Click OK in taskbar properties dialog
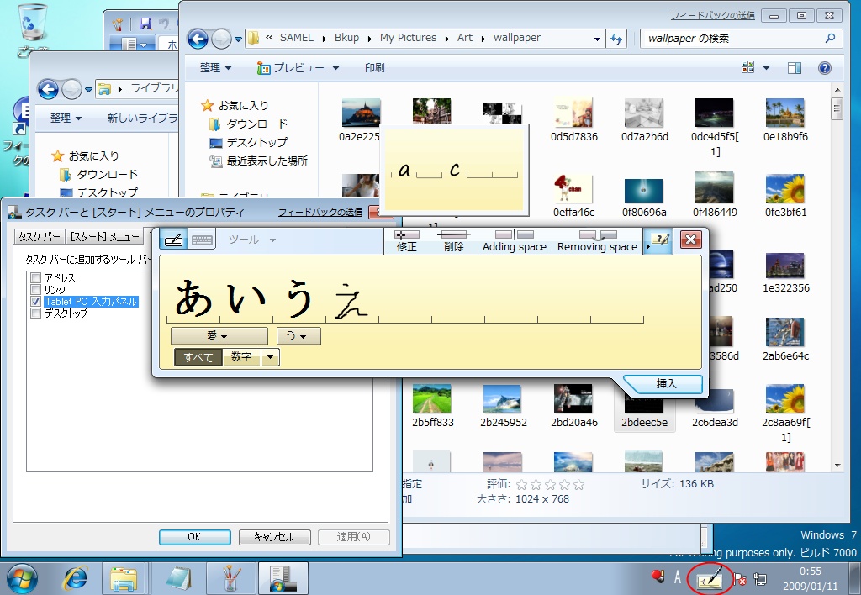 click(x=194, y=537)
